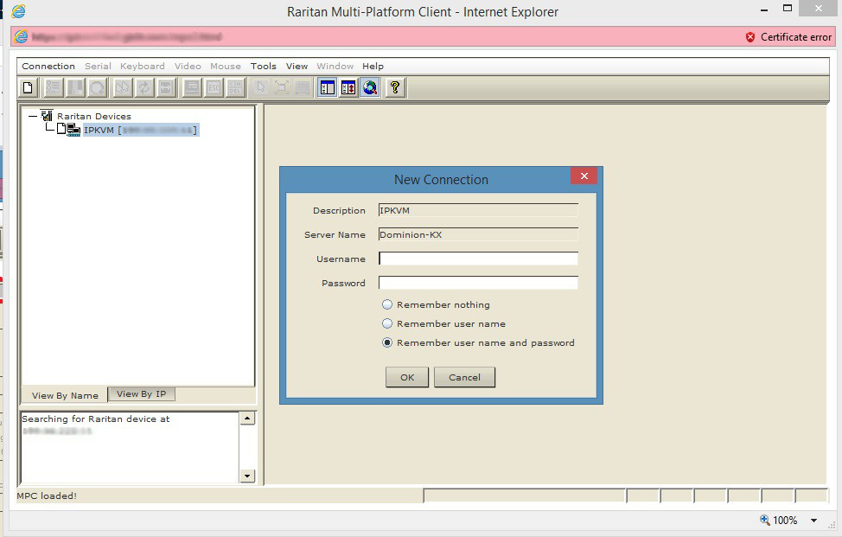The width and height of the screenshot is (842, 537).
Task: Click the Description field containing IPKVM
Action: 478,210
